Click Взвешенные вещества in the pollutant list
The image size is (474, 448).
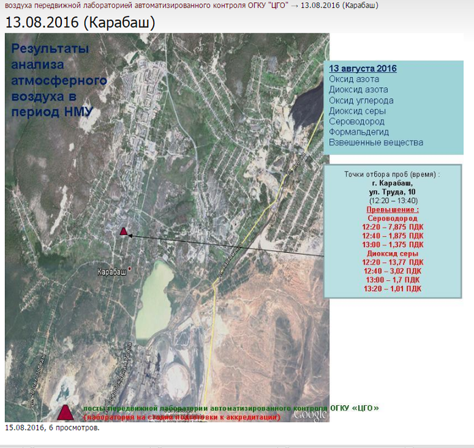tap(376, 143)
